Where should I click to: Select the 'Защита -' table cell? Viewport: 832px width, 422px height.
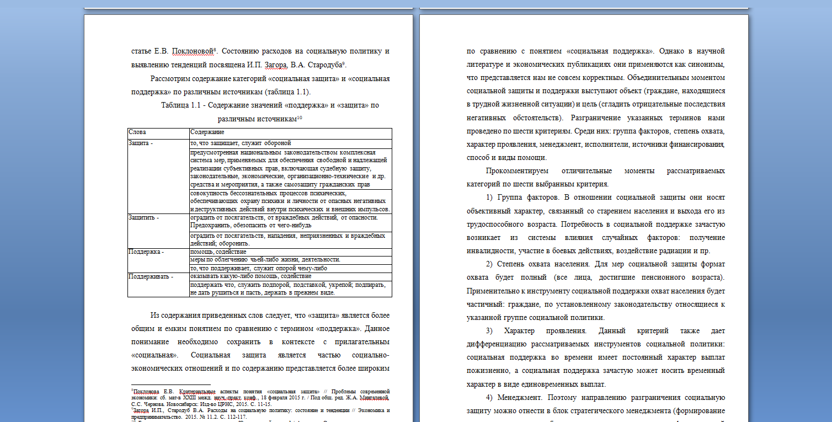[x=158, y=176]
